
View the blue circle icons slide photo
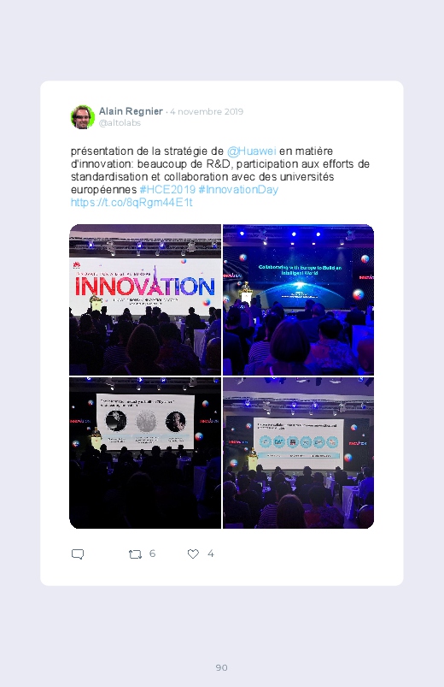pyautogui.click(x=298, y=453)
